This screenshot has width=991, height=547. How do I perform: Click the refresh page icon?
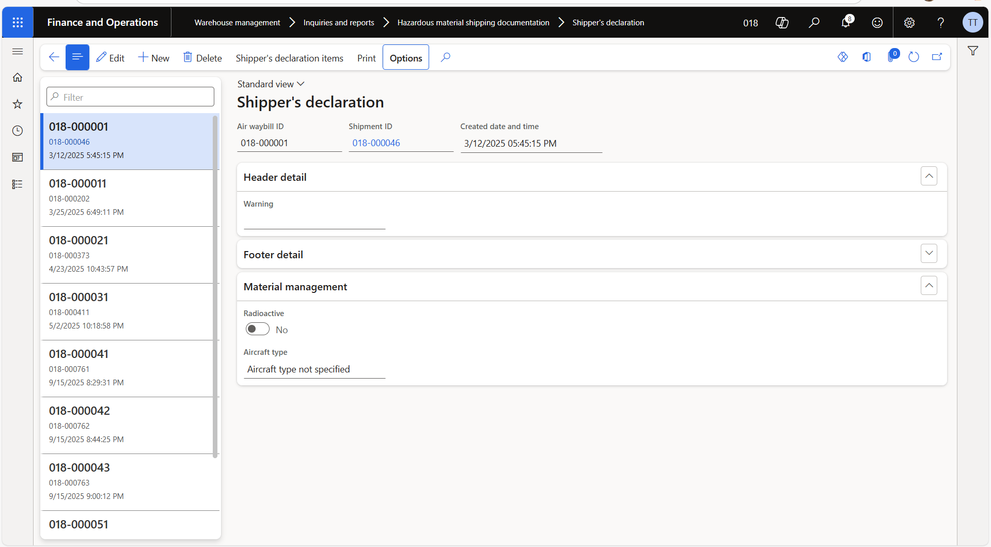(x=914, y=57)
